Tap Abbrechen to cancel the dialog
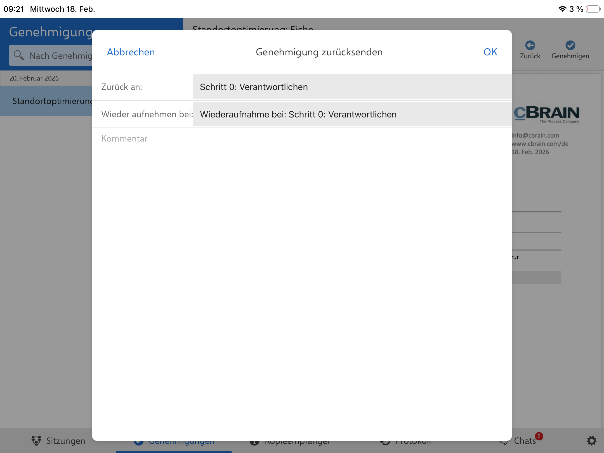The width and height of the screenshot is (604, 453). (x=131, y=52)
